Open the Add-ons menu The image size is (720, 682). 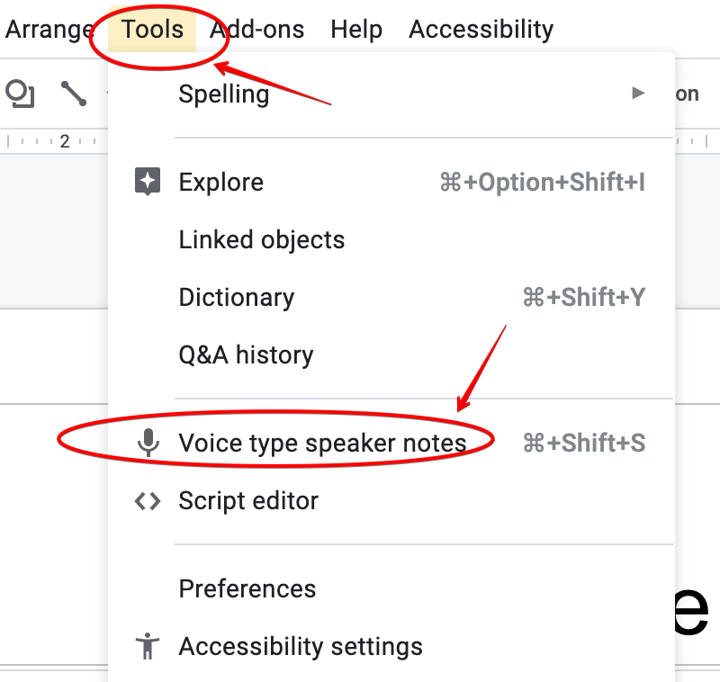point(256,30)
